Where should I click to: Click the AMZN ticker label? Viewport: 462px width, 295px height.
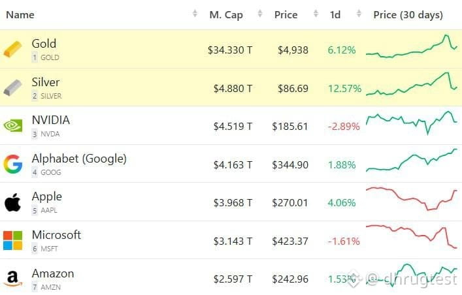click(50, 287)
